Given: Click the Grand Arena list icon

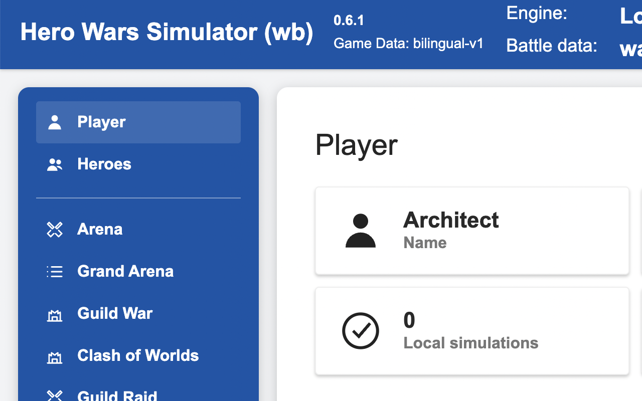Looking at the screenshot, I should 55,272.
